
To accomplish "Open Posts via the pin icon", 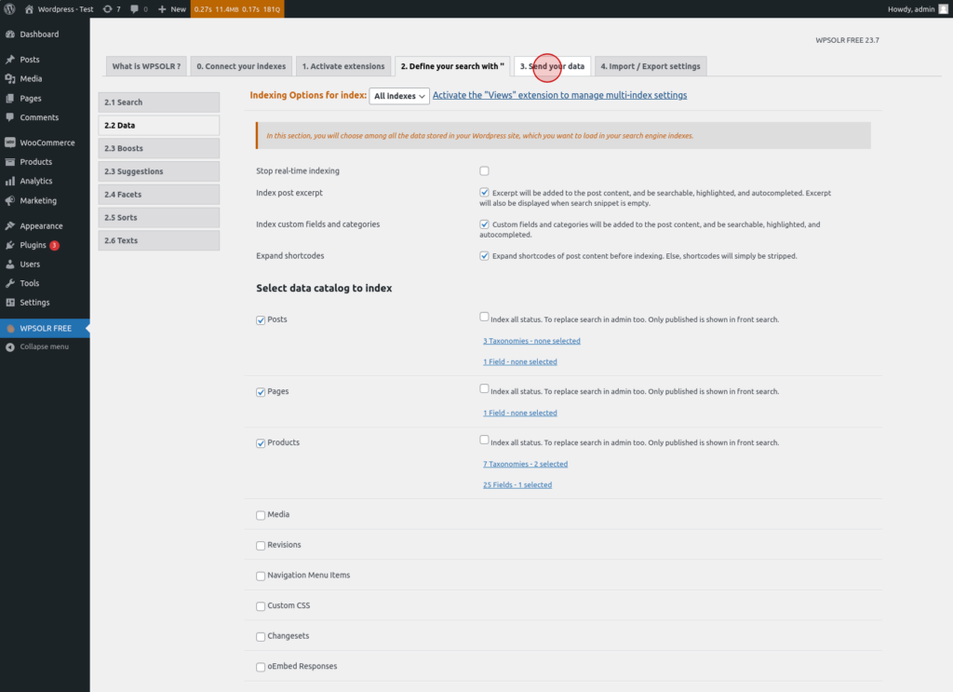I will tap(9, 60).
